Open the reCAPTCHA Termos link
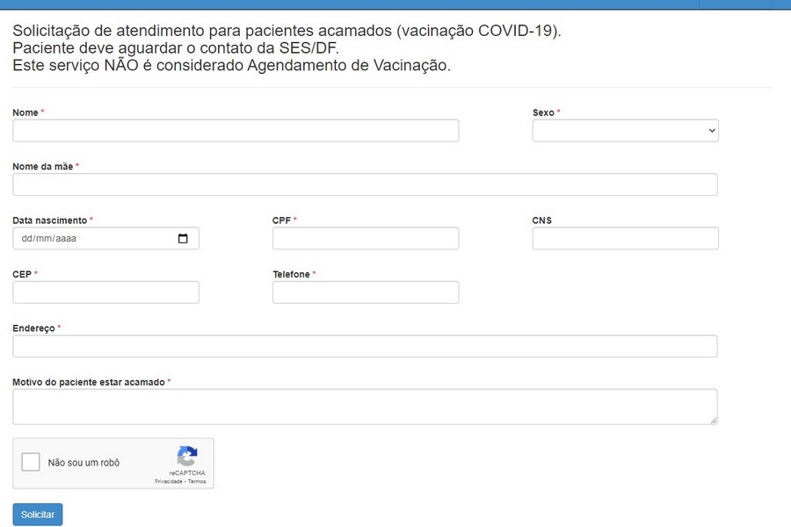 tap(197, 481)
